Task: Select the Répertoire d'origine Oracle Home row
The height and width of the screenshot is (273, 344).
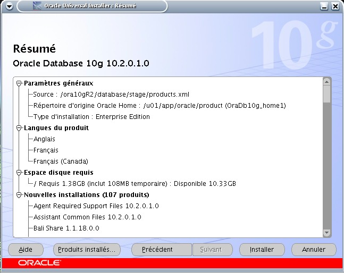Action: click(160, 106)
